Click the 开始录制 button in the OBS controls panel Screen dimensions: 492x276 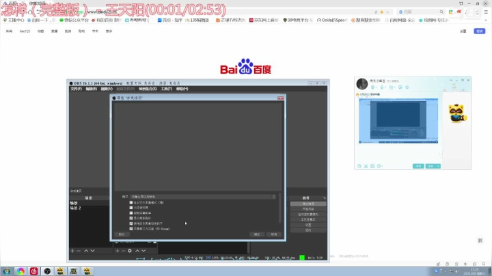click(x=308, y=209)
